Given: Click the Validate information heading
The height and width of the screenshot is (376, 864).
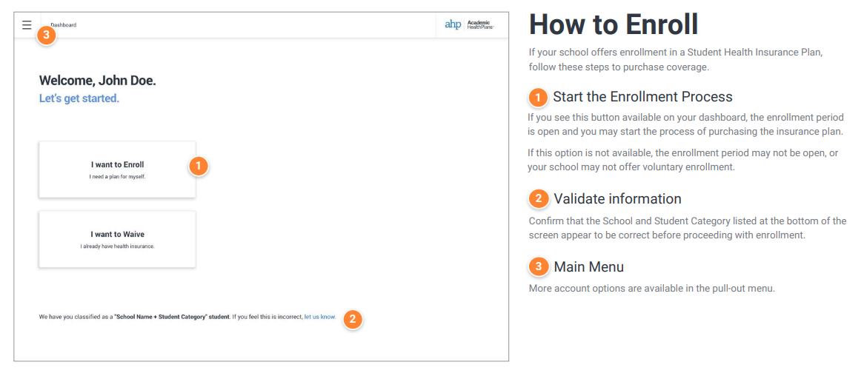Looking at the screenshot, I should coord(617,198).
